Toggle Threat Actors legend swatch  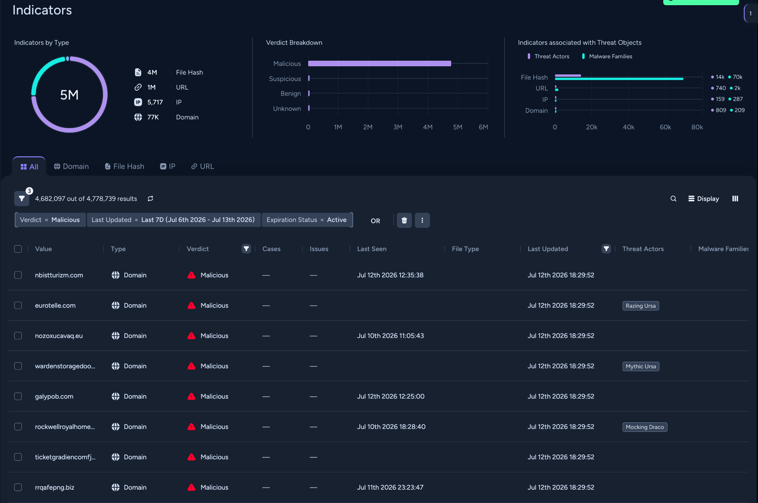coord(529,56)
